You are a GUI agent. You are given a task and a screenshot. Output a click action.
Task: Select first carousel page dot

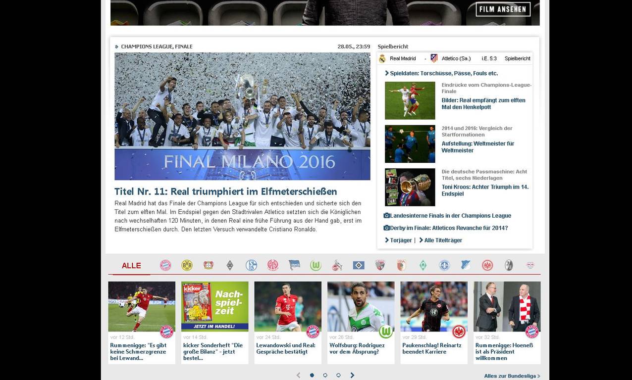312,376
